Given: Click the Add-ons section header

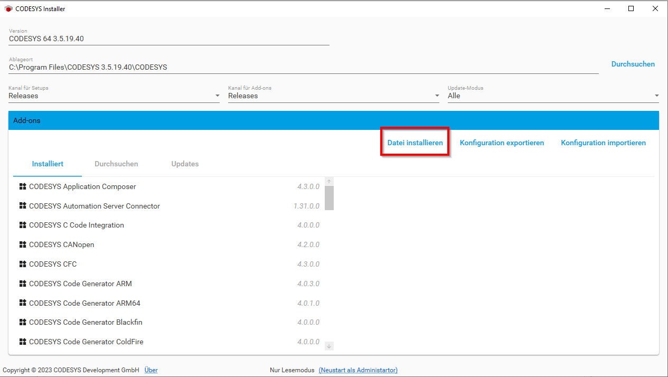Looking at the screenshot, I should click(334, 120).
